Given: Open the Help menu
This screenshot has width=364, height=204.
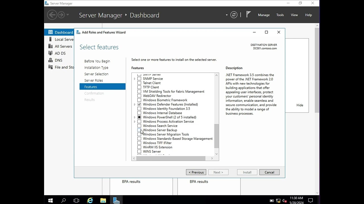Looking at the screenshot, I should tap(309, 15).
